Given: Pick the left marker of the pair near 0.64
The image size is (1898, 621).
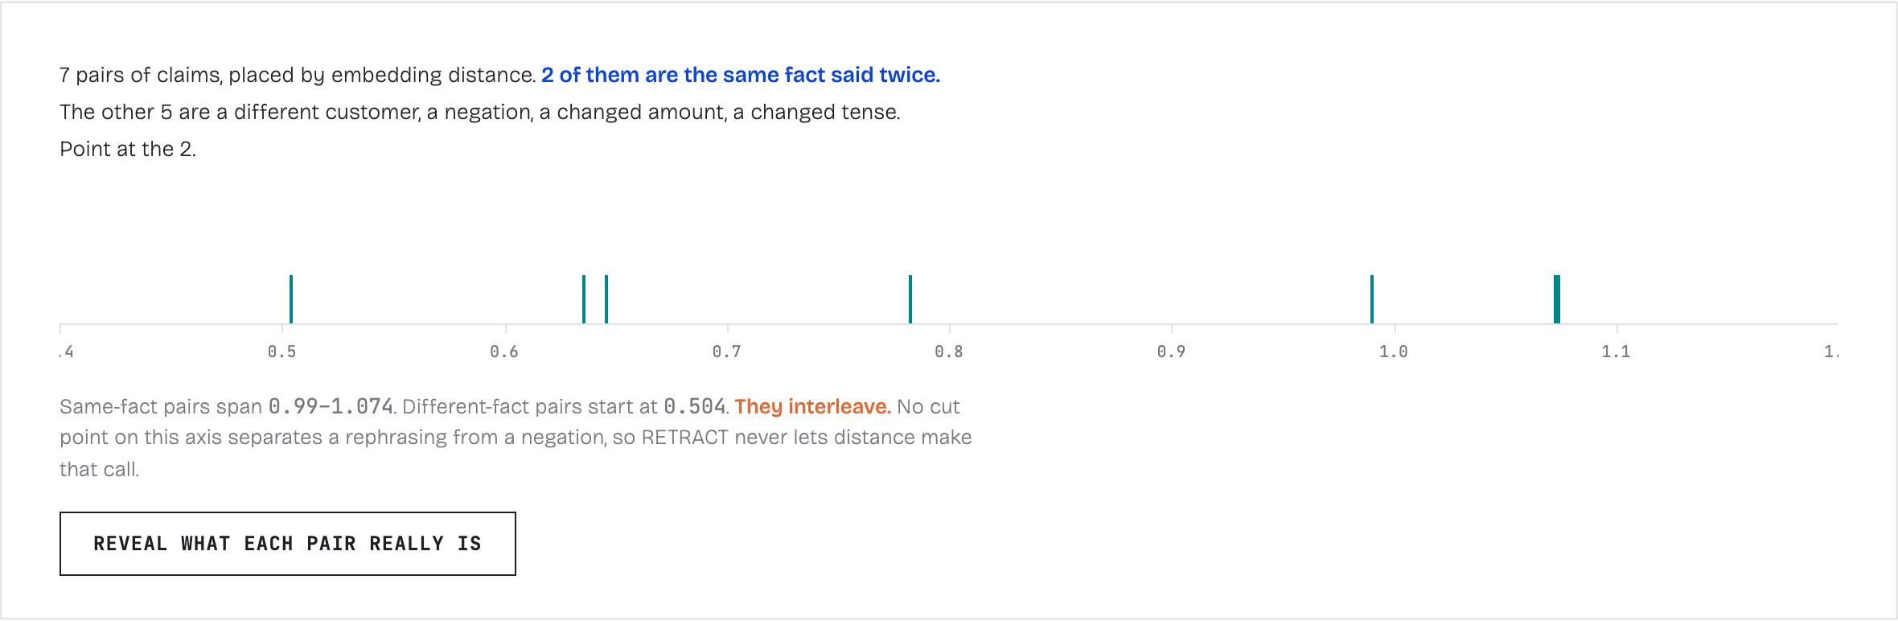Looking at the screenshot, I should tap(584, 299).
